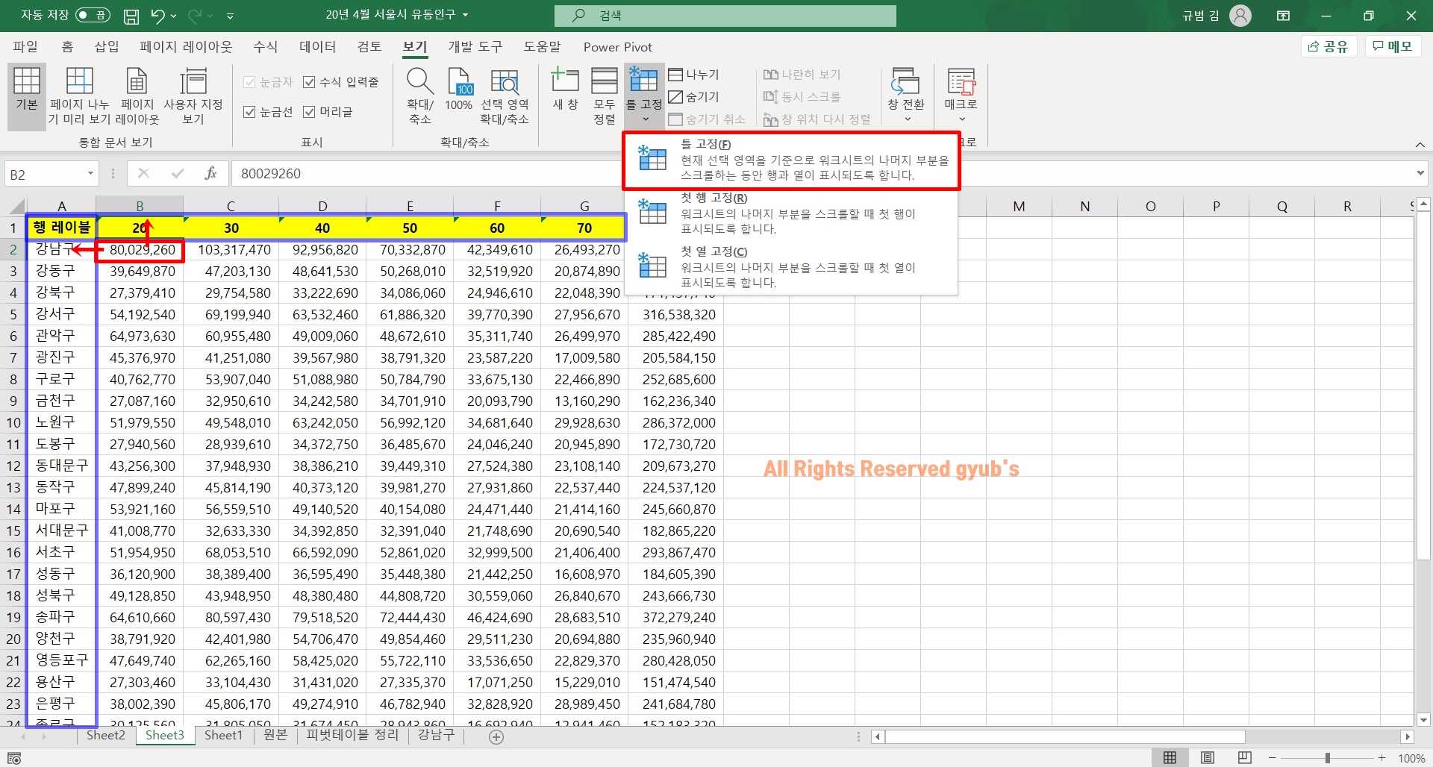Select 첫 열 고정(C) option
1433x767 pixels.
(791, 268)
